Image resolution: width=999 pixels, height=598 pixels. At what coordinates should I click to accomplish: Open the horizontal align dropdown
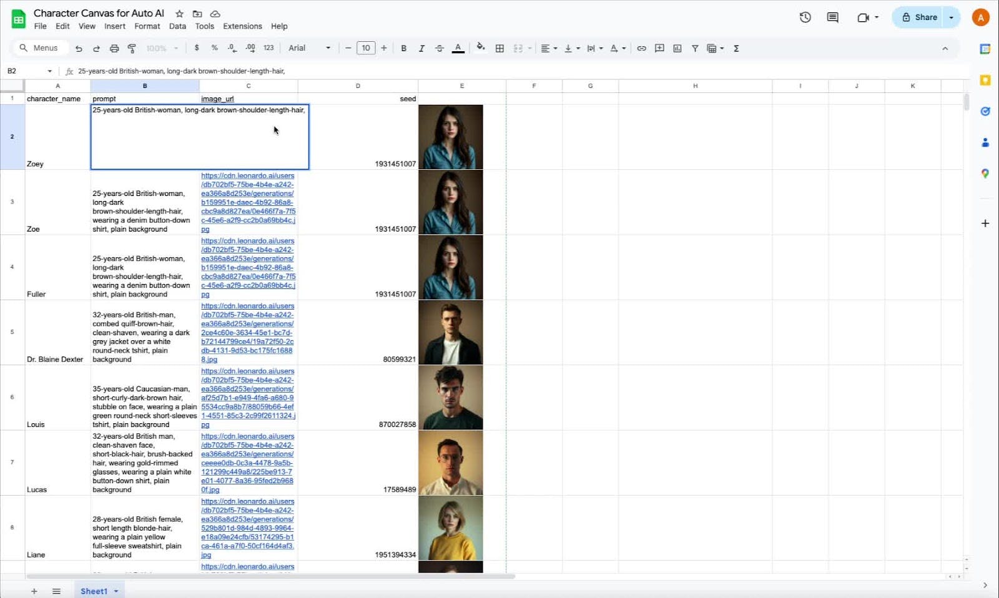point(548,48)
